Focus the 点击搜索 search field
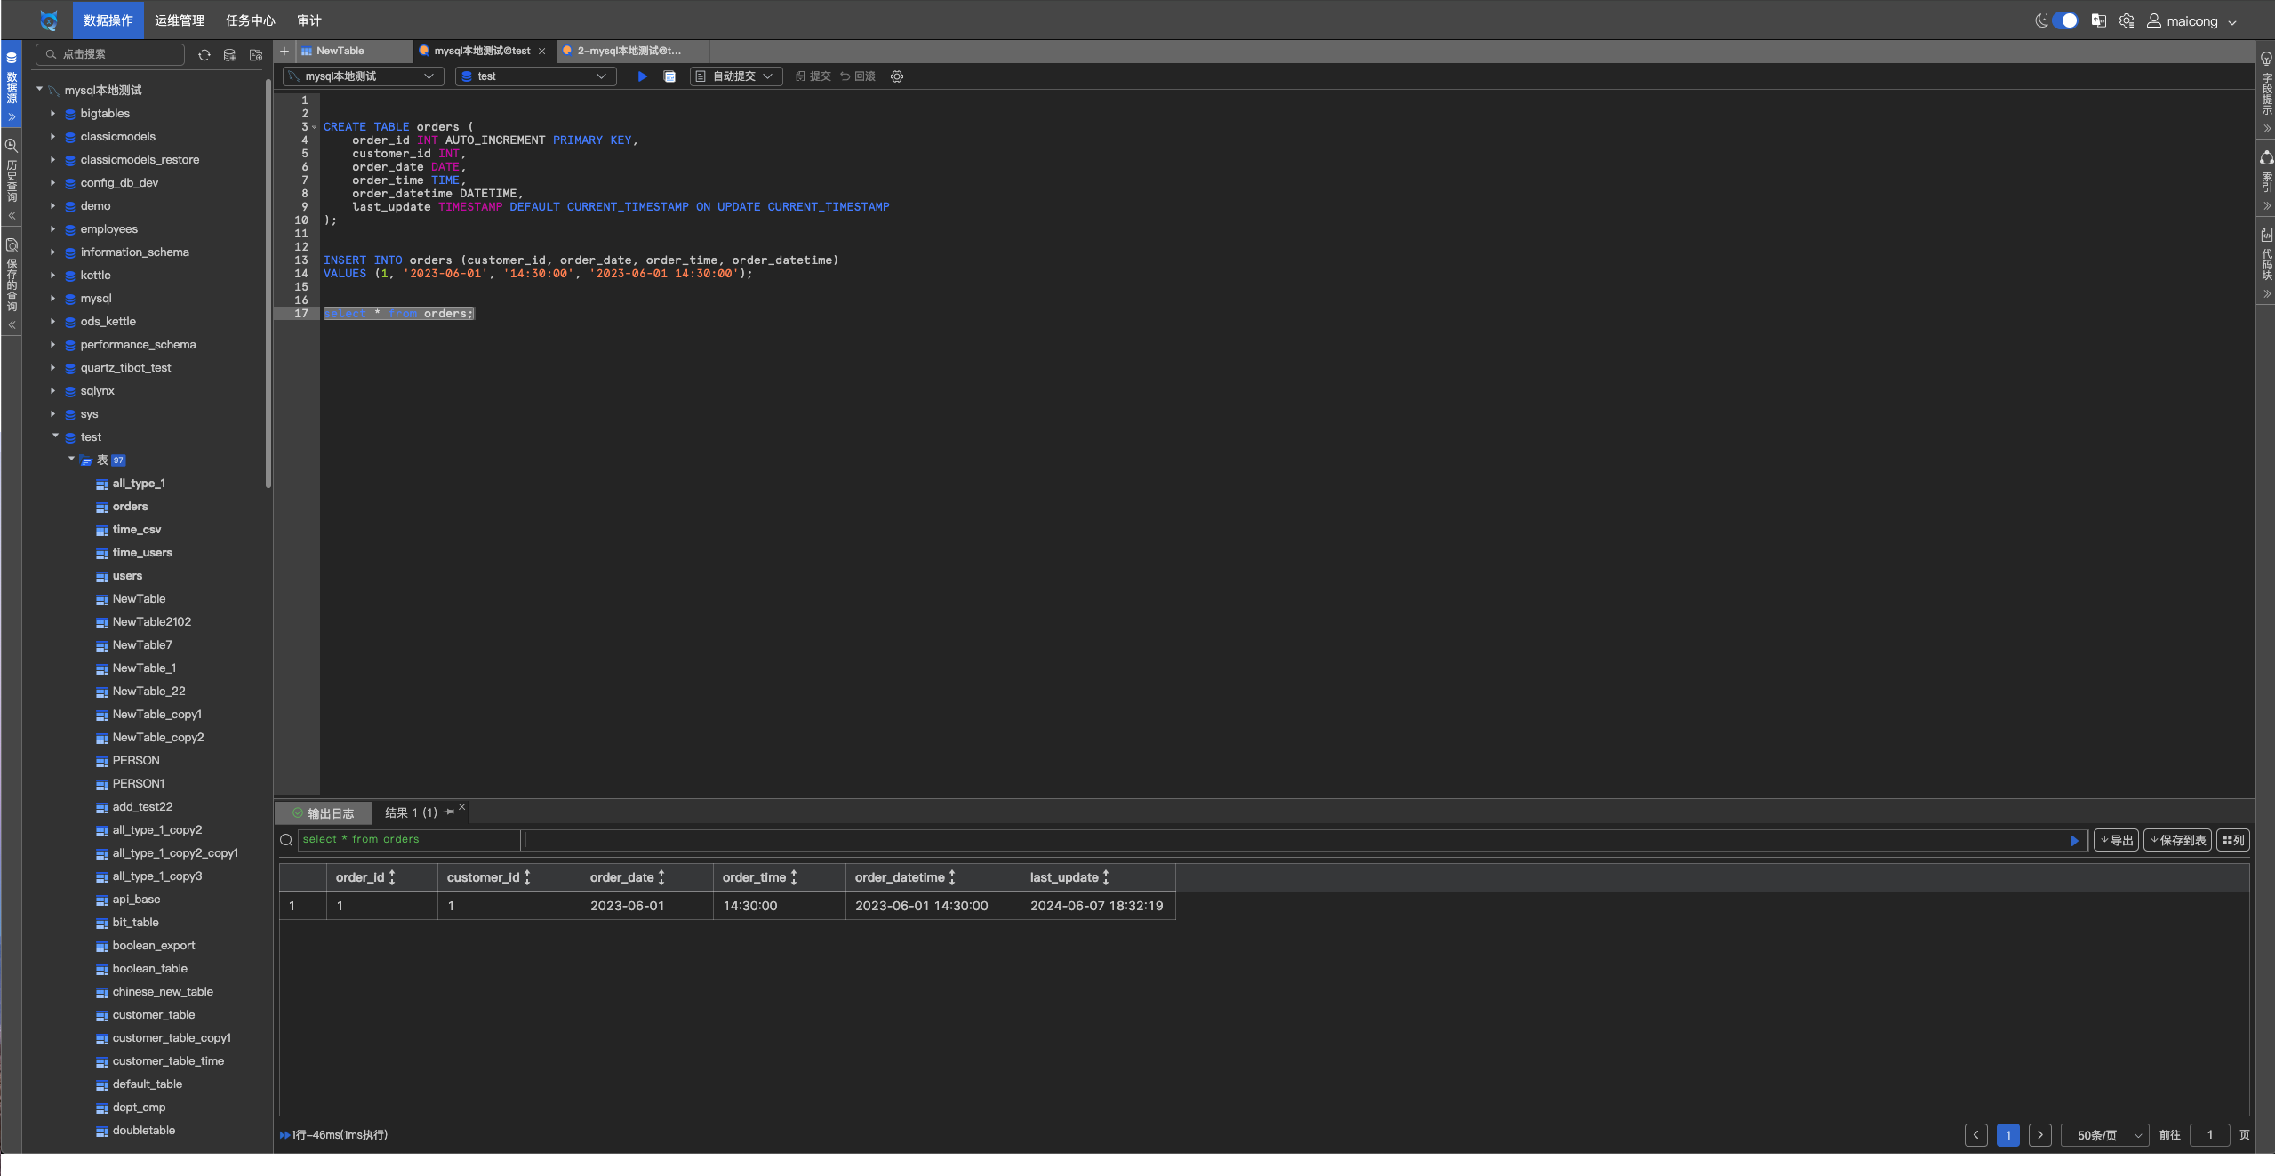 click(111, 55)
